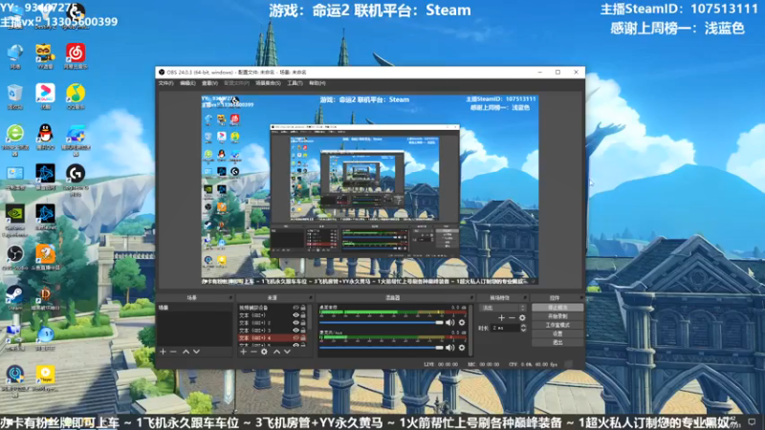The height and width of the screenshot is (430, 765).
Task: Set volume on the lower mixer channel slider
Action: click(x=381, y=348)
